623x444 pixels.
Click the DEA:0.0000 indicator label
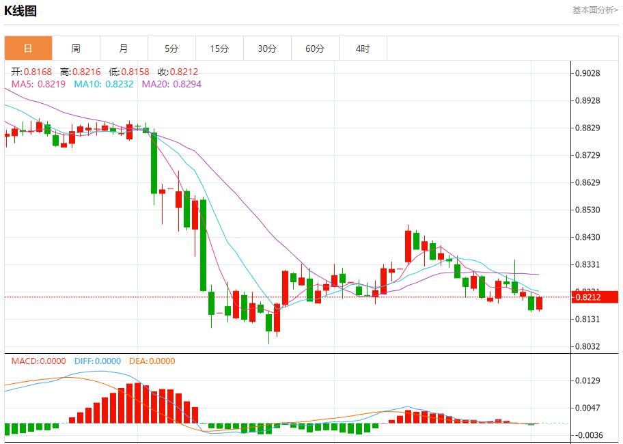(x=152, y=361)
